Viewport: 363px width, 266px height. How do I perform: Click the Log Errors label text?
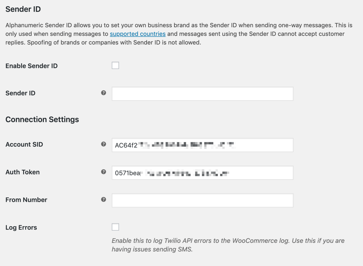tap(21, 228)
